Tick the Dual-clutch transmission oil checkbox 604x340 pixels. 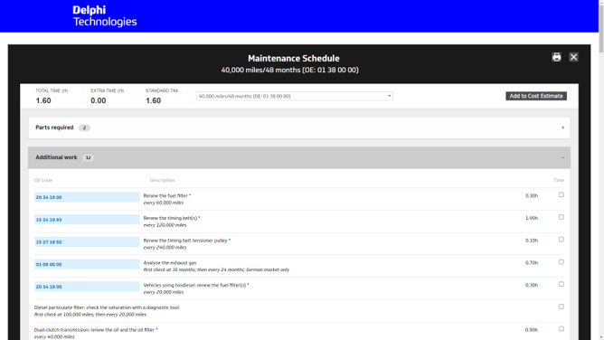coord(562,329)
